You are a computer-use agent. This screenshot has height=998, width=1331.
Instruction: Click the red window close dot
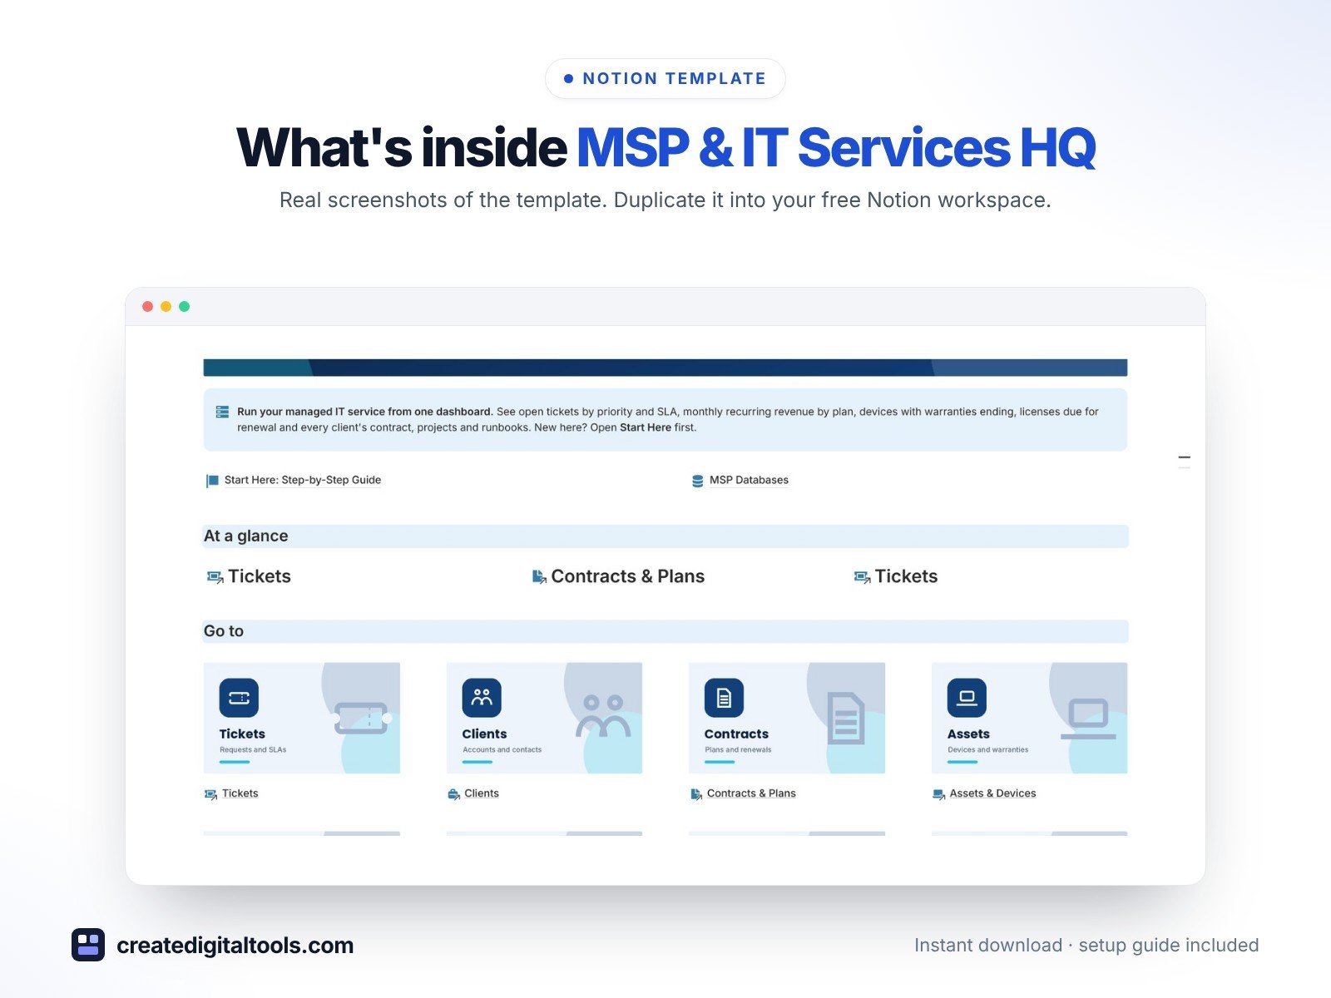147,307
